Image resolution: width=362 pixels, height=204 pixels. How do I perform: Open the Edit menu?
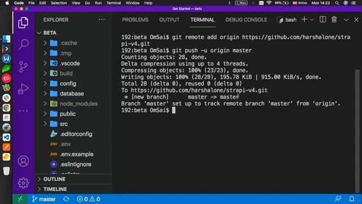tap(42, 3)
